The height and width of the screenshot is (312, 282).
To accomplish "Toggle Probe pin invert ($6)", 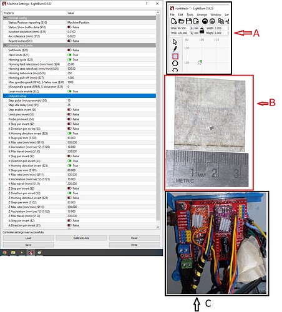I will pos(69,119).
